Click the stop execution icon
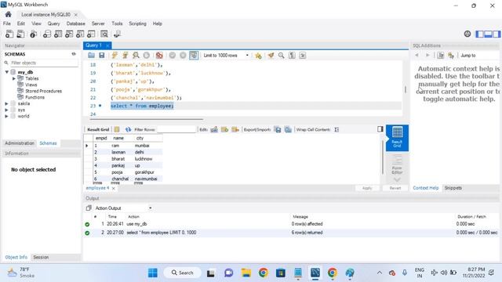Screen dimensions: 502x282 pyautogui.click(x=147, y=56)
